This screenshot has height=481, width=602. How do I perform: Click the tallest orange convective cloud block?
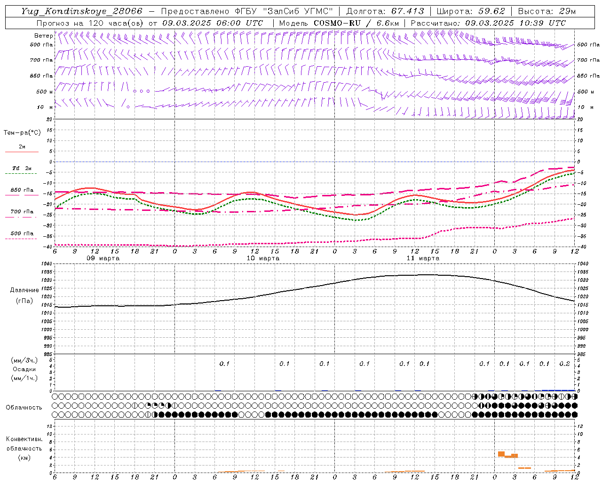[501, 454]
